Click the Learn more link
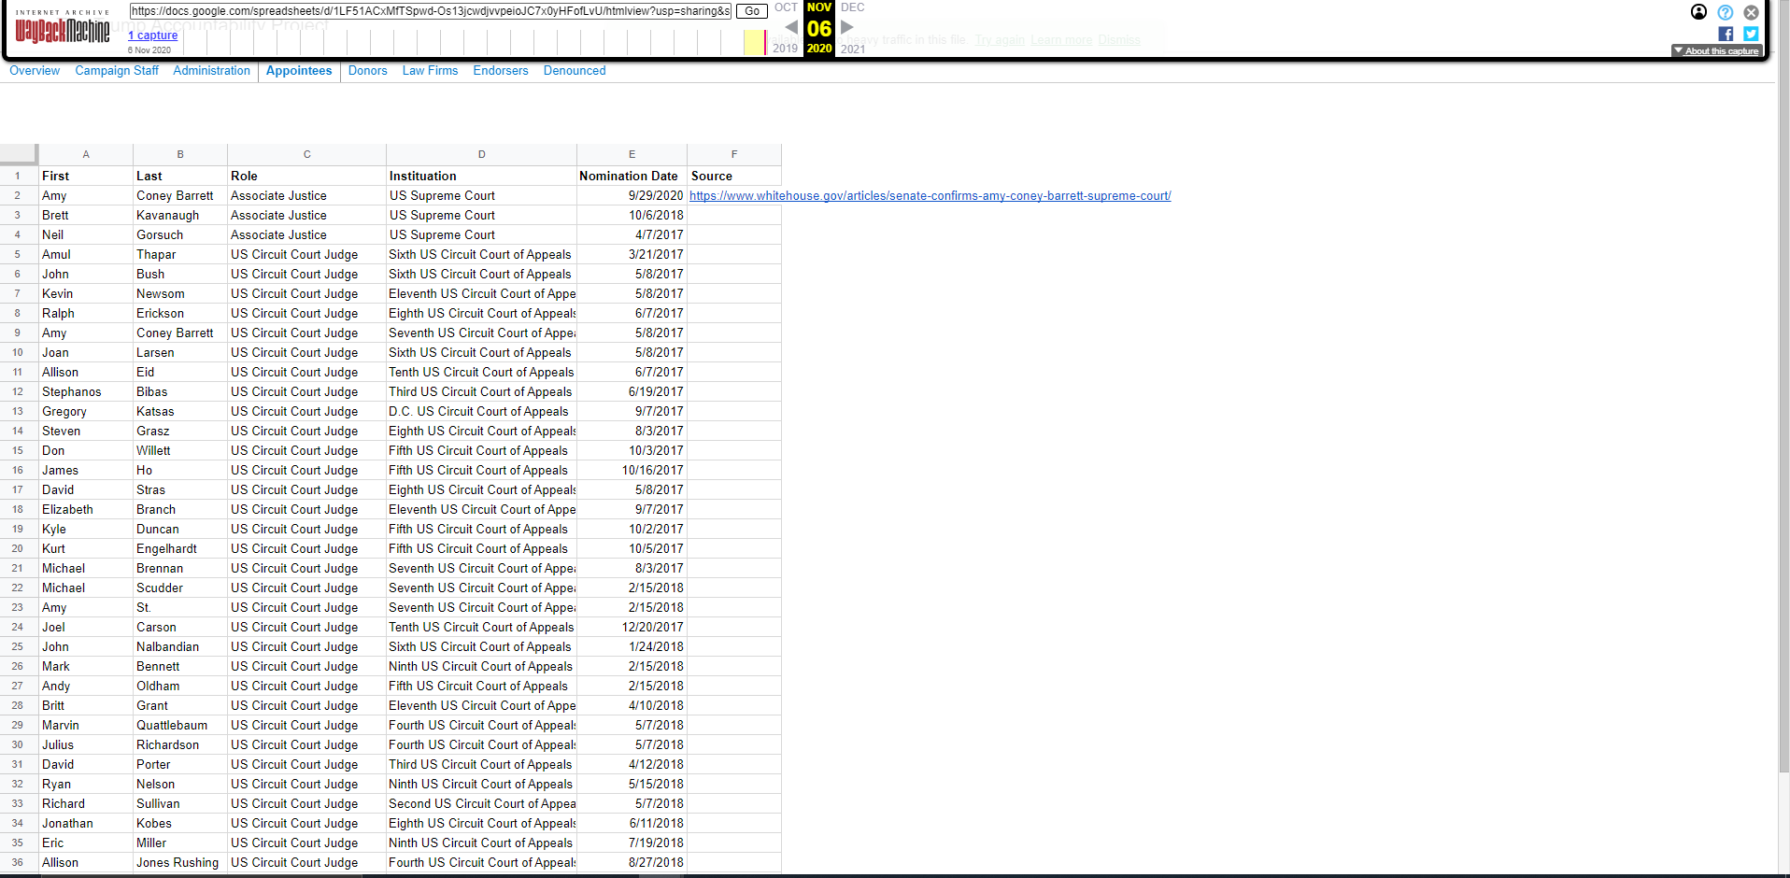Screen dimensions: 1790x878 click(x=1061, y=40)
